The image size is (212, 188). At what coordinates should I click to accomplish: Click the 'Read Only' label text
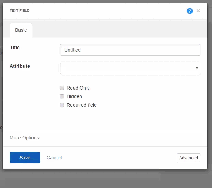coord(78,88)
